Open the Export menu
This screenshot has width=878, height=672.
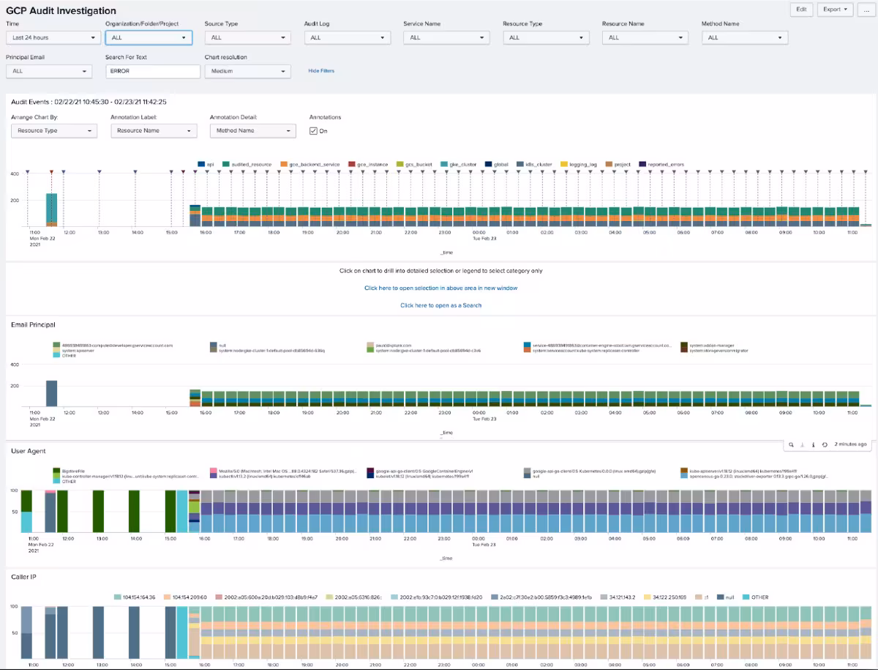(836, 10)
